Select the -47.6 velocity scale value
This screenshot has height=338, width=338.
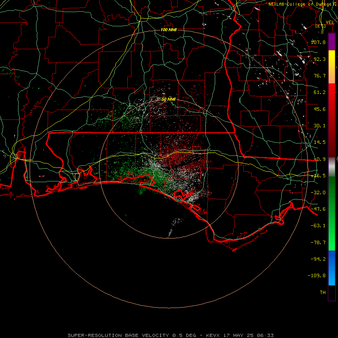tap(318, 209)
